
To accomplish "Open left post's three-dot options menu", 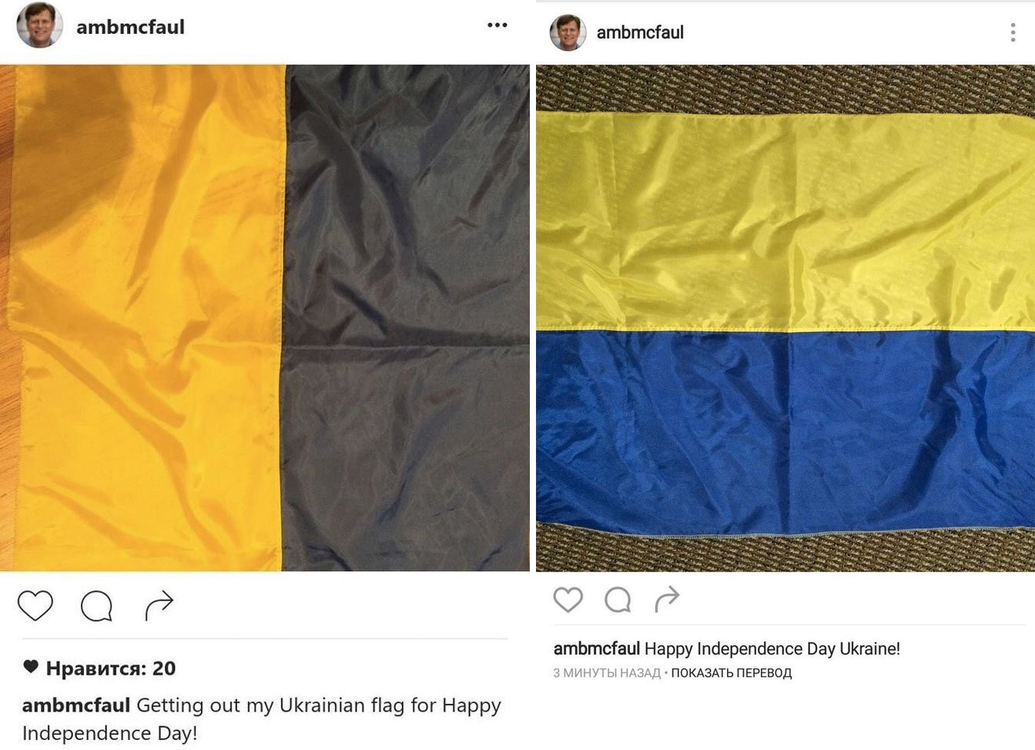I will tap(497, 25).
